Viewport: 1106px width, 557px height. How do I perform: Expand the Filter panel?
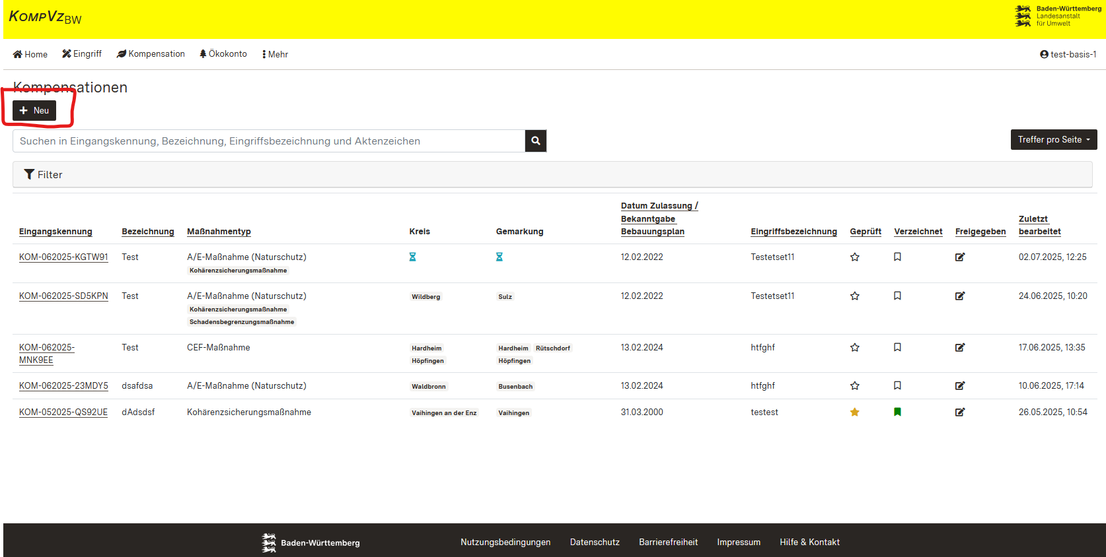[44, 175]
